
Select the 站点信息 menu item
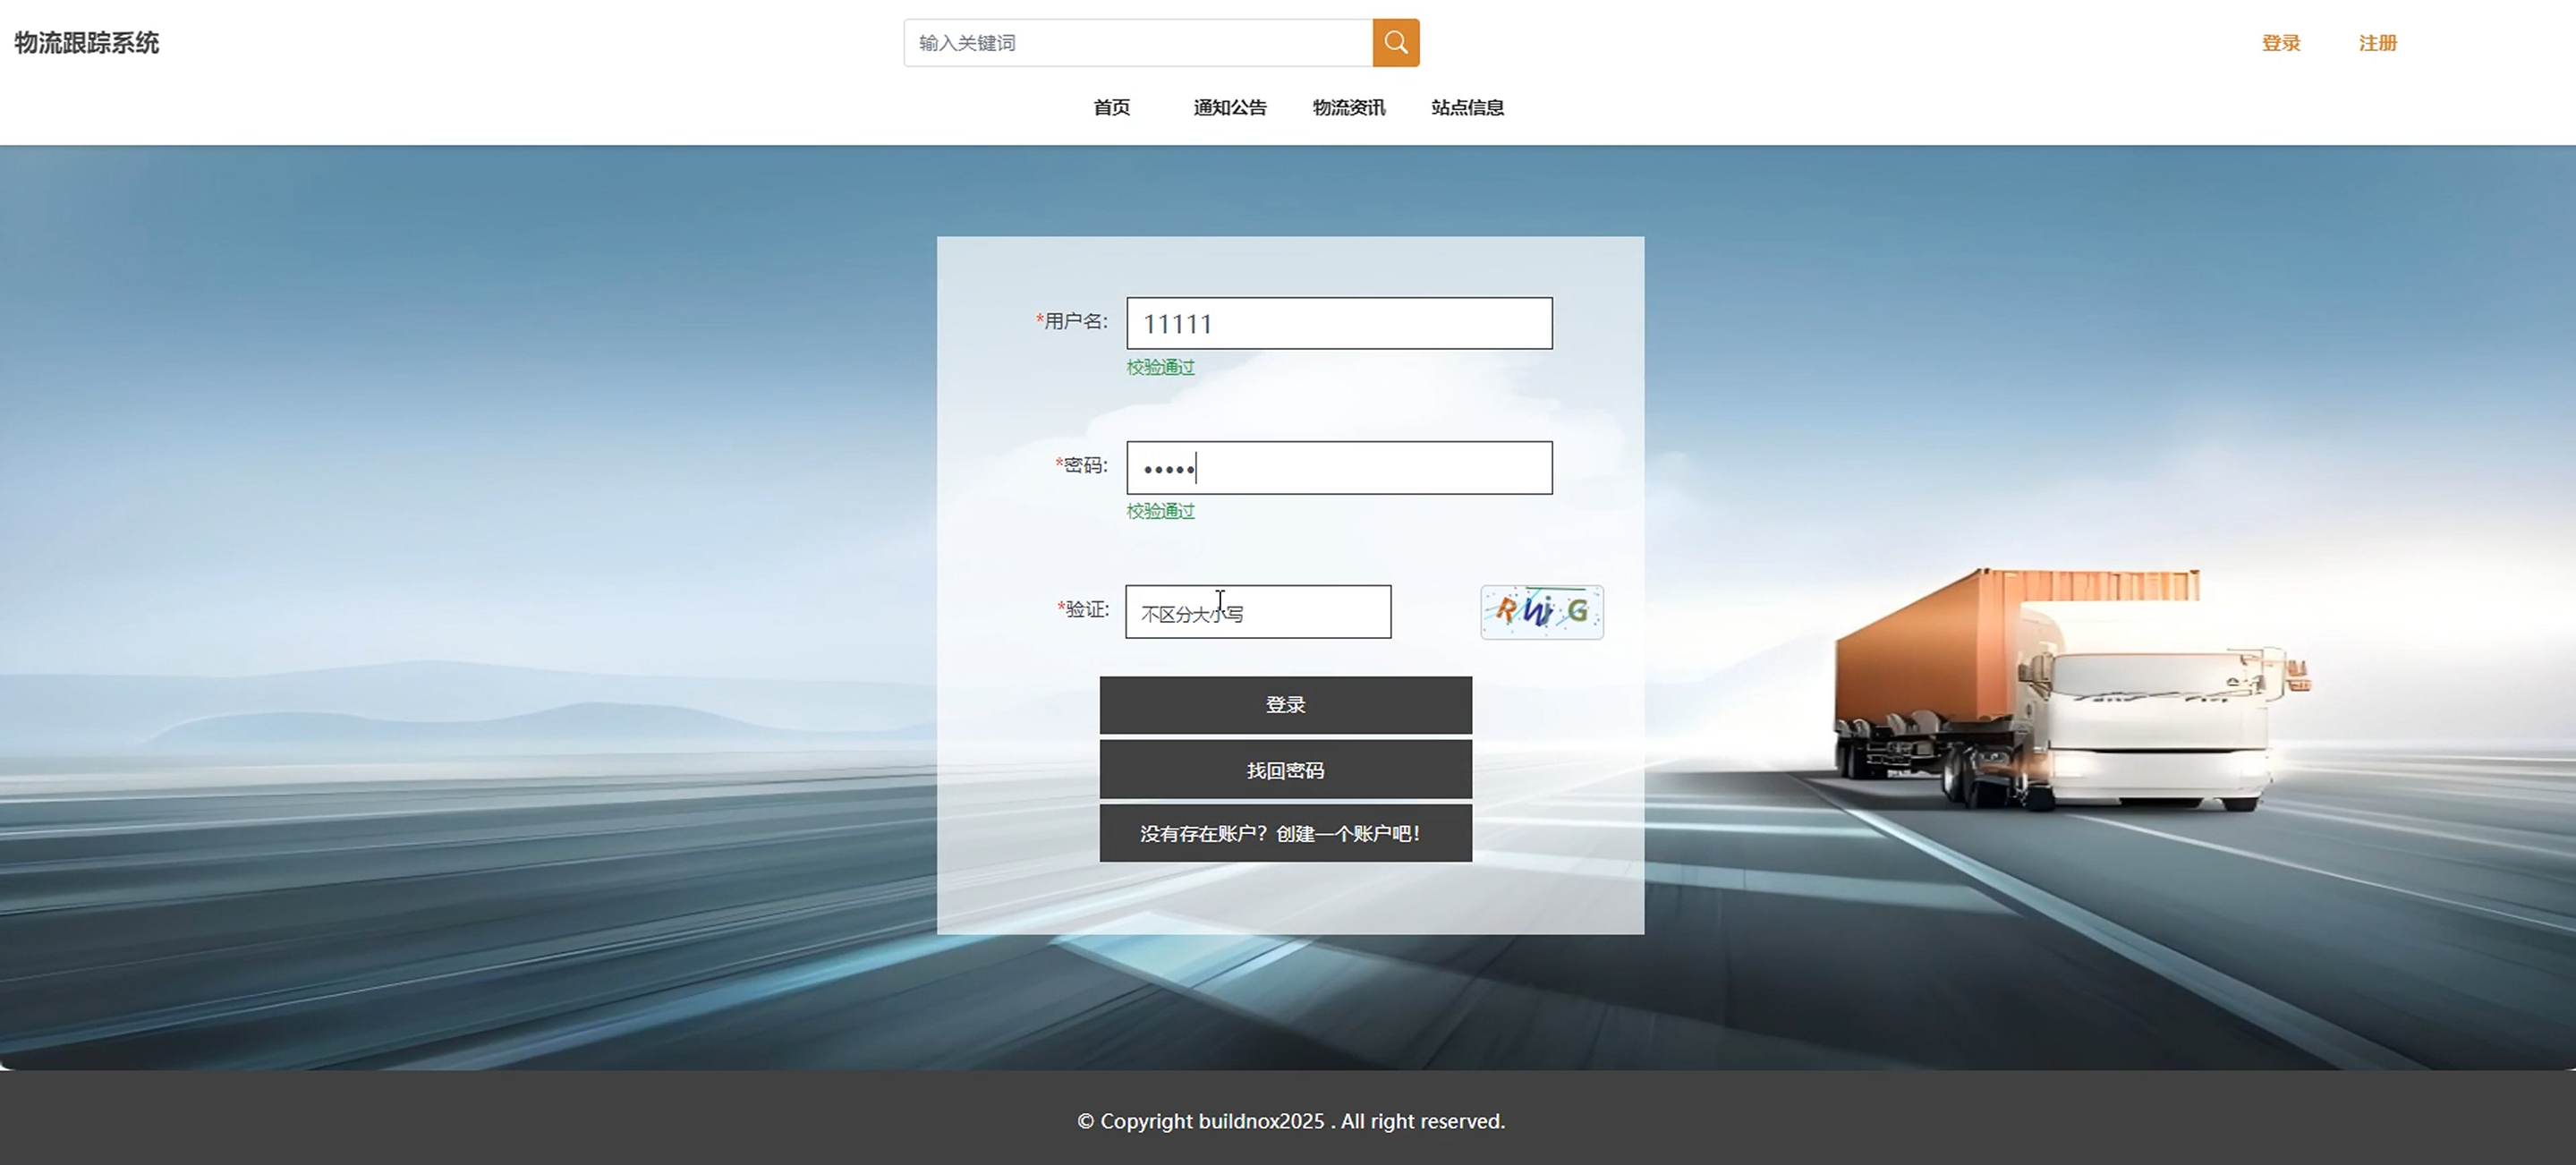(1467, 107)
